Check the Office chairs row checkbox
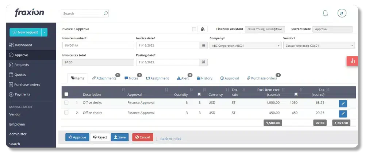This screenshot has height=157, width=365. pyautogui.click(x=66, y=113)
